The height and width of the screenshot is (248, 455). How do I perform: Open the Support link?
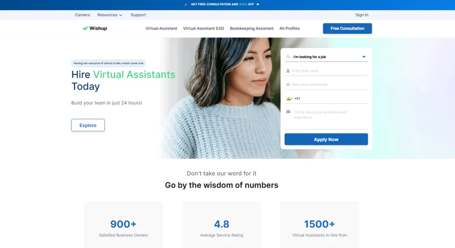138,15
